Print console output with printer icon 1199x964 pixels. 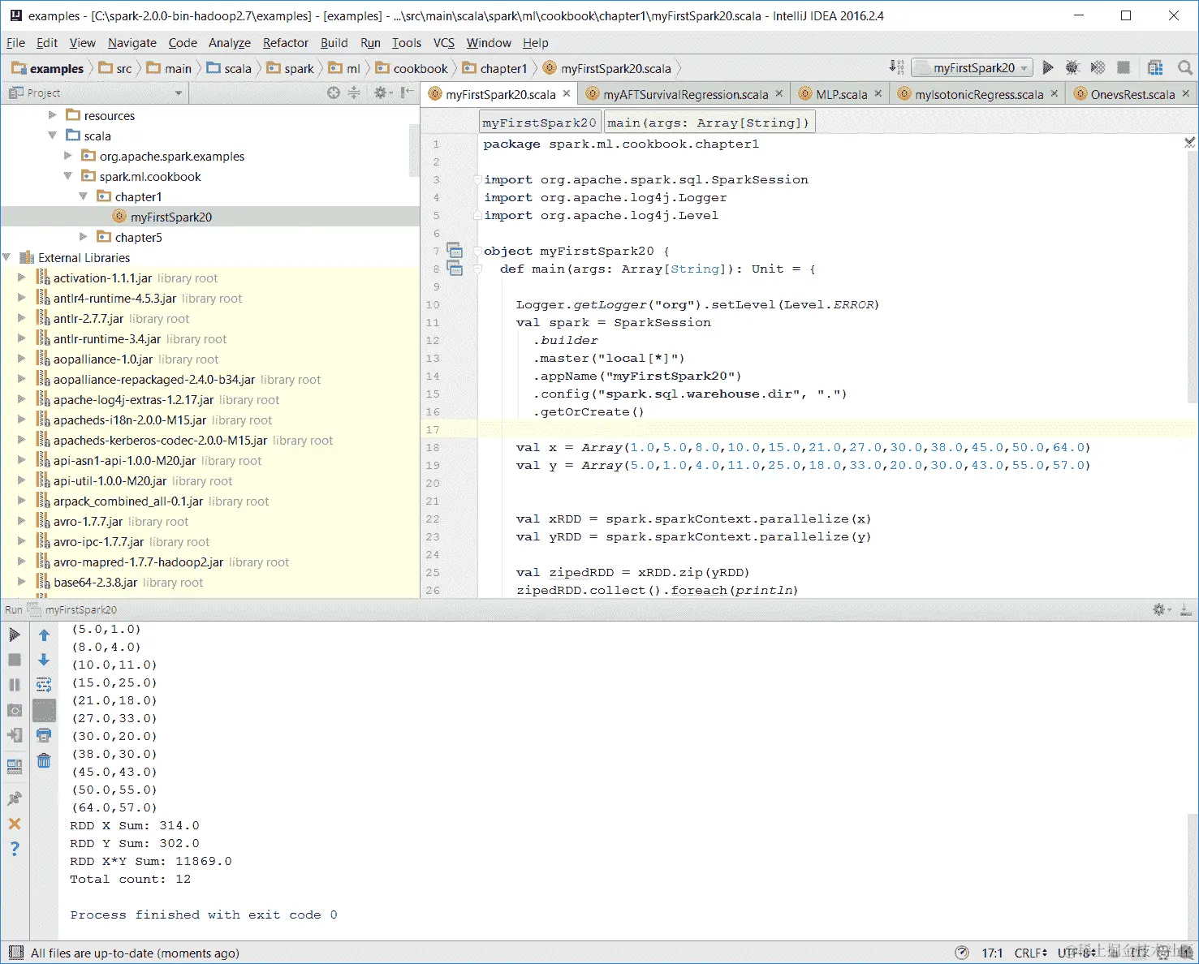44,735
